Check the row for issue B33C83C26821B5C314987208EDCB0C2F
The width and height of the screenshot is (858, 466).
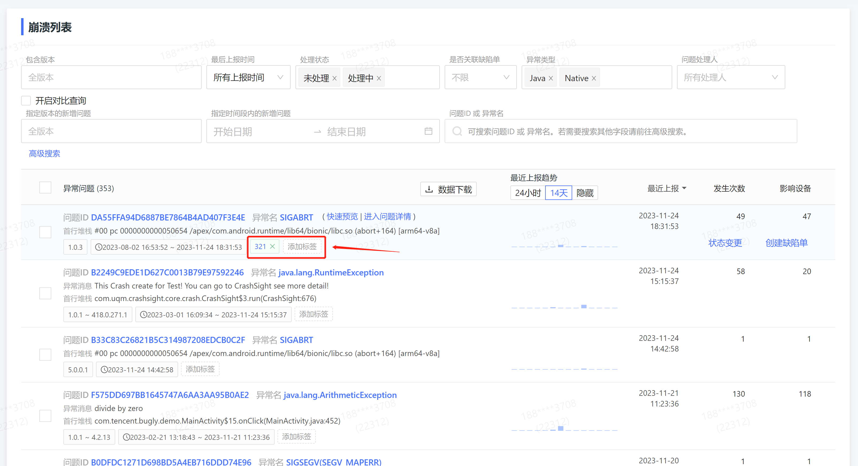(45, 354)
